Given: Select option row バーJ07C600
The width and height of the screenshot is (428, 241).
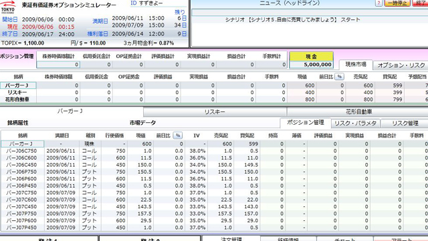Looking at the screenshot, I should [214, 200].
